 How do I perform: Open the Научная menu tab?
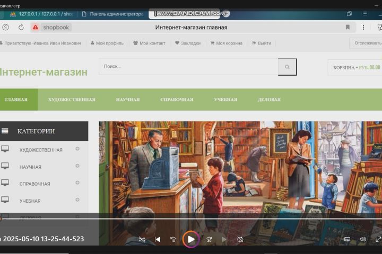[128, 99]
